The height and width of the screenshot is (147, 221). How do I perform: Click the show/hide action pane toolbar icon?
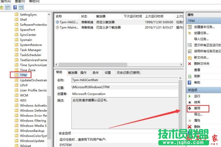[21, 7]
